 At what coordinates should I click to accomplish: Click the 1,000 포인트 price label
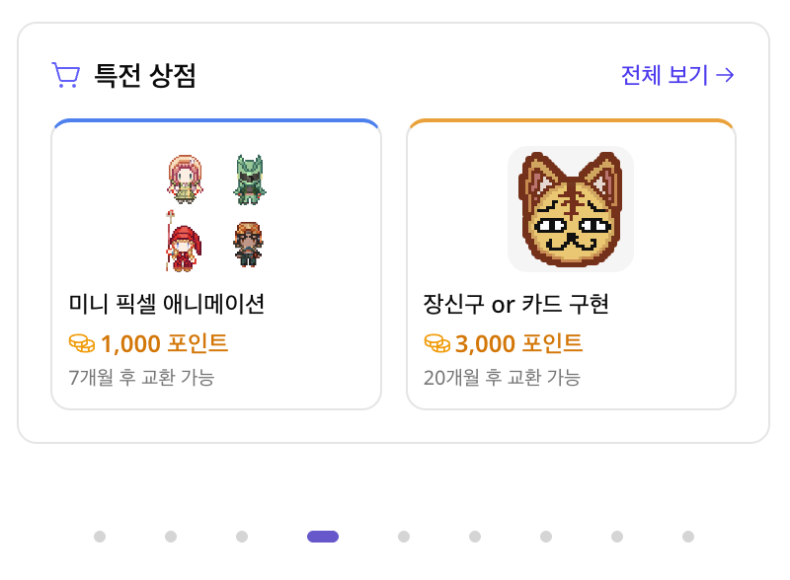(x=164, y=343)
